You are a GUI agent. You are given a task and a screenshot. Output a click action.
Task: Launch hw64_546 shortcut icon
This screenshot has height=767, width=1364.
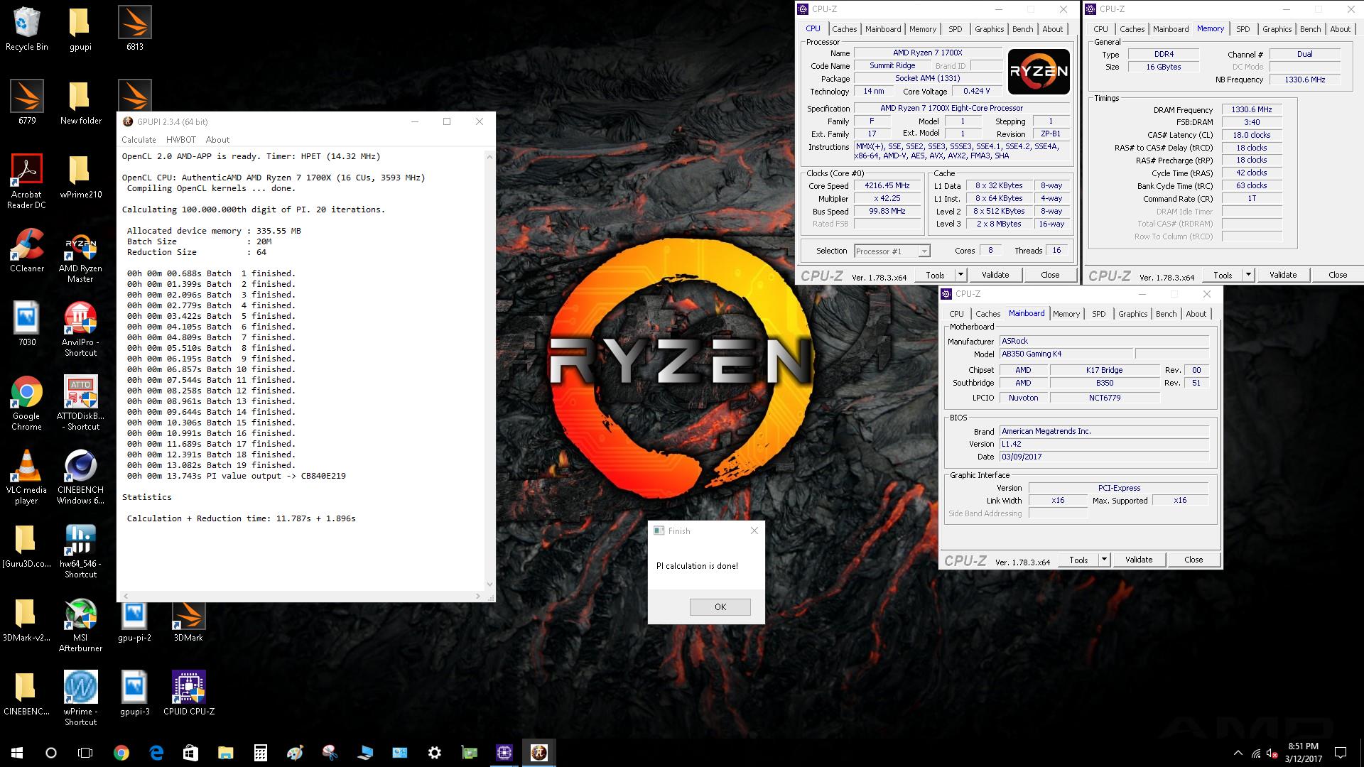[80, 551]
